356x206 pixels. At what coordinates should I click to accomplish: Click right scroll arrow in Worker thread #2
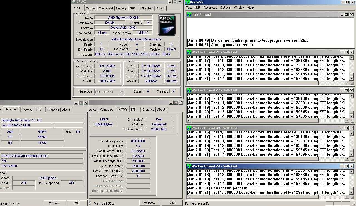click(347, 121)
